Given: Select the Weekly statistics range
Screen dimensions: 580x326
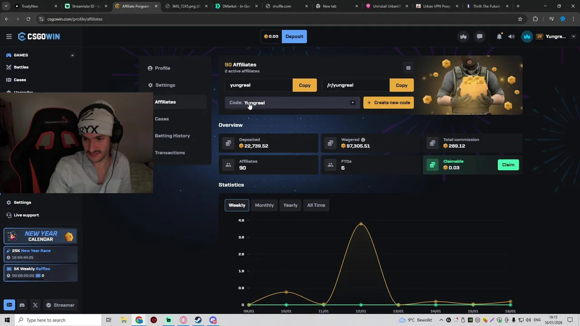Looking at the screenshot, I should [237, 205].
